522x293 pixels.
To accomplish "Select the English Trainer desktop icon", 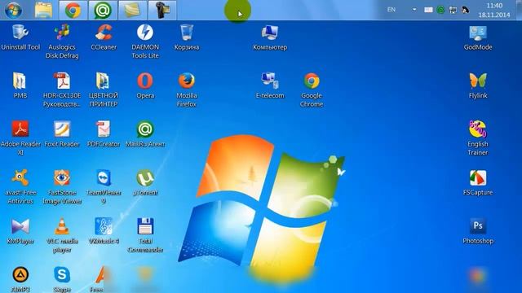I will coord(478,138).
